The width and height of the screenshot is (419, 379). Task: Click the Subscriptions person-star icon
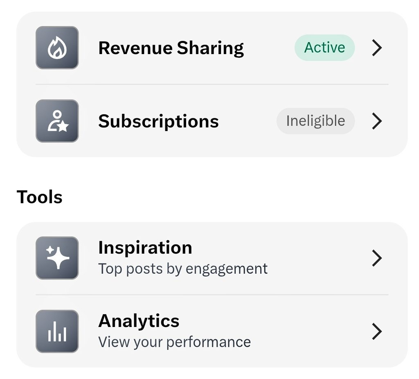[x=57, y=121]
